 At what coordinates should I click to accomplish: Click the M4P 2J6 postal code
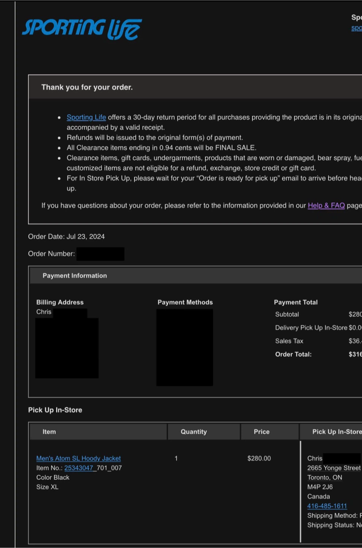[320, 487]
